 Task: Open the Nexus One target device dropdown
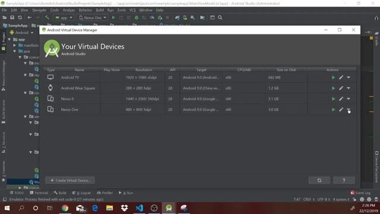coord(93,18)
